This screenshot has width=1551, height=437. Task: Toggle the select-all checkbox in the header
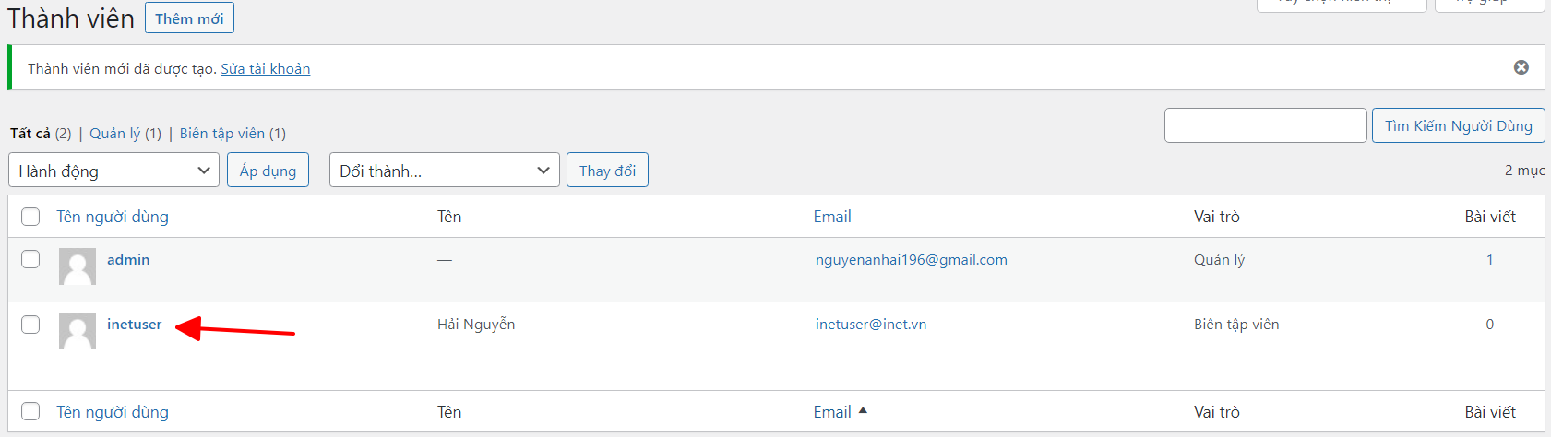click(x=30, y=217)
